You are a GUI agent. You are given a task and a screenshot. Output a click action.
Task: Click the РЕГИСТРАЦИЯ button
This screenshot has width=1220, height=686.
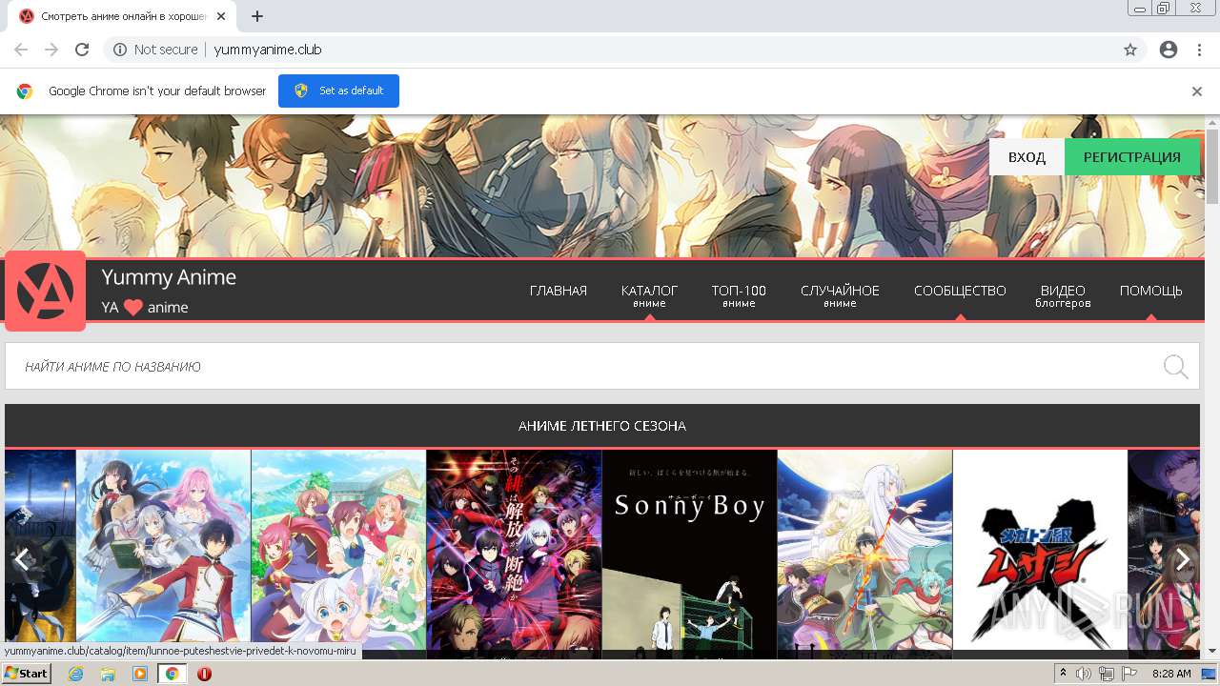click(1131, 157)
